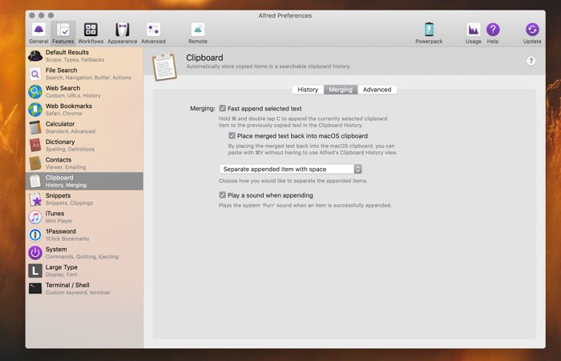Image resolution: width=561 pixels, height=361 pixels.
Task: Switch to the History tab
Action: pyautogui.click(x=308, y=90)
